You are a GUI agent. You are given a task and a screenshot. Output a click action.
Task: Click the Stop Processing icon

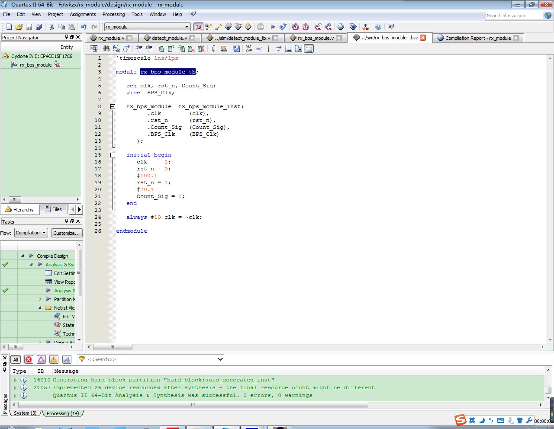coord(260,27)
